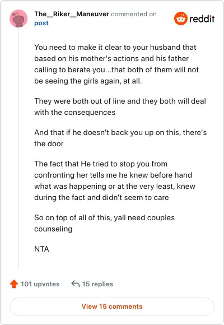Viewport: 224px width, 325px height.
Task: Click the reply arrow icon
Action: click(75, 284)
